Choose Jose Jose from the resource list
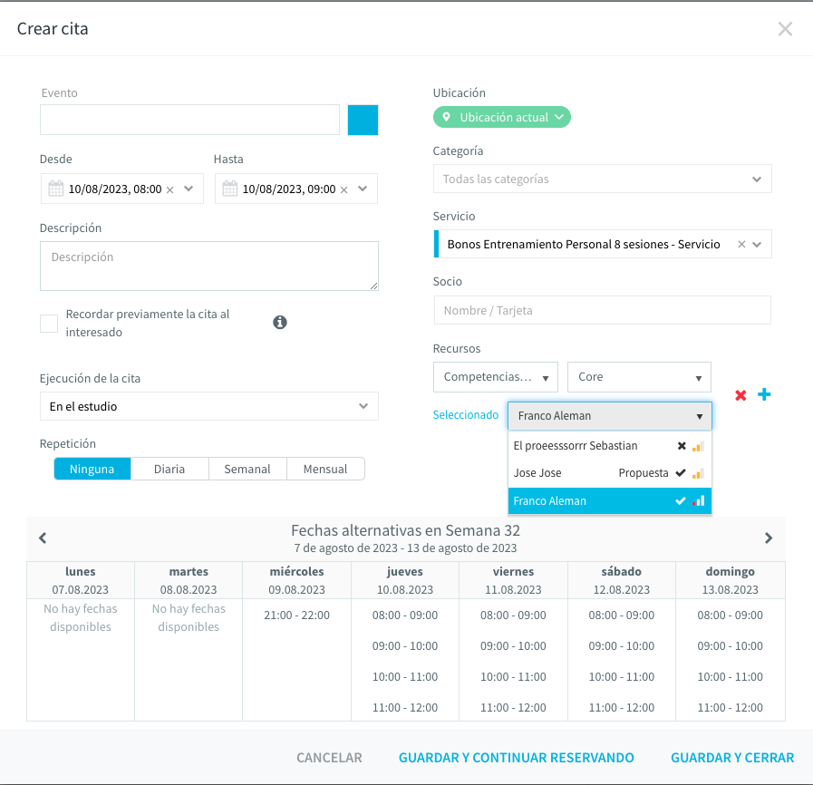Viewport: 813px width, 785px height. tap(610, 473)
